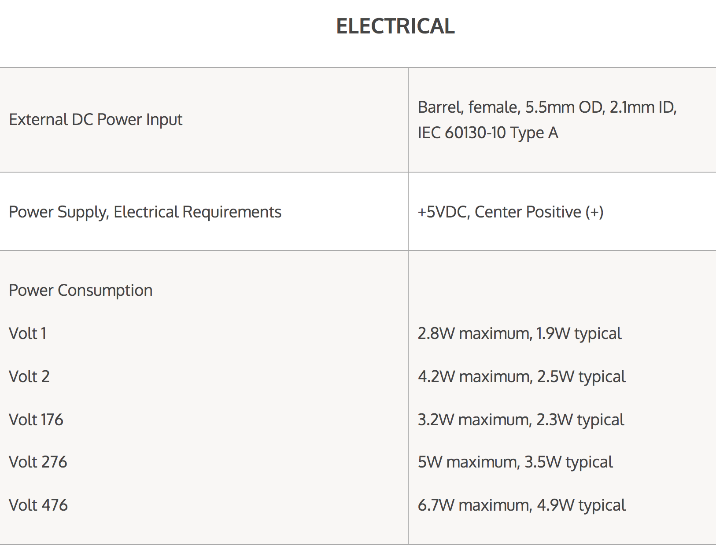The image size is (716, 545).
Task: Click Power Supply, Electrical Requirements label
Action: (x=145, y=212)
